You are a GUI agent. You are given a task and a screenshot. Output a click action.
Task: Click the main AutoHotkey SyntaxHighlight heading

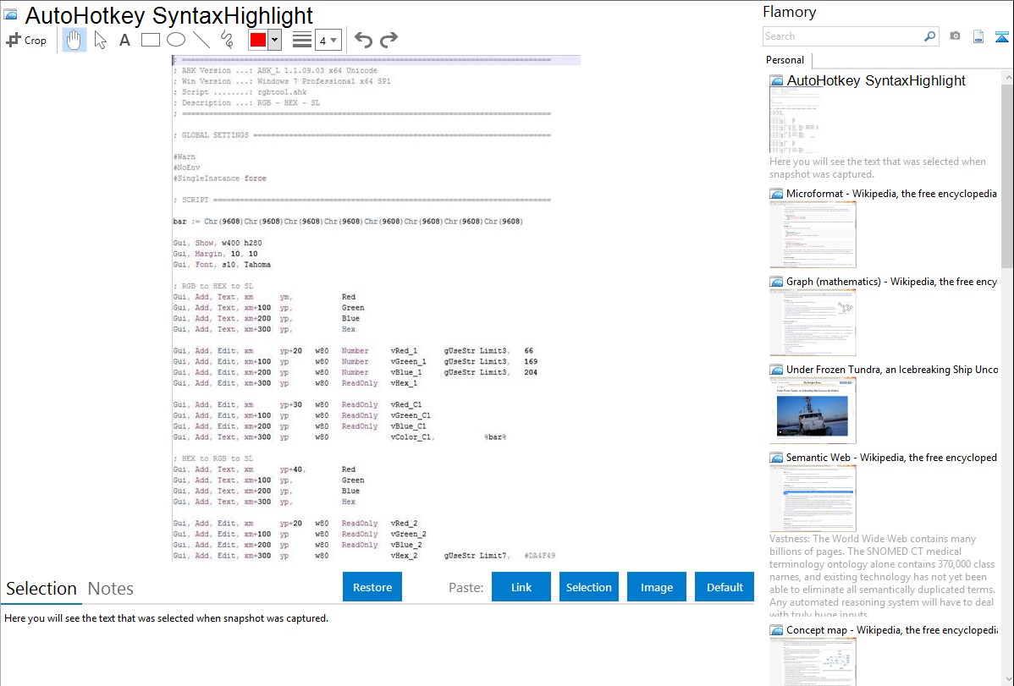[x=168, y=15]
